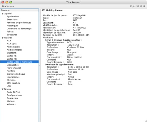Select Cartes vidéo / moniteurs row
Viewport: 147px width, 122px height.
point(19,62)
